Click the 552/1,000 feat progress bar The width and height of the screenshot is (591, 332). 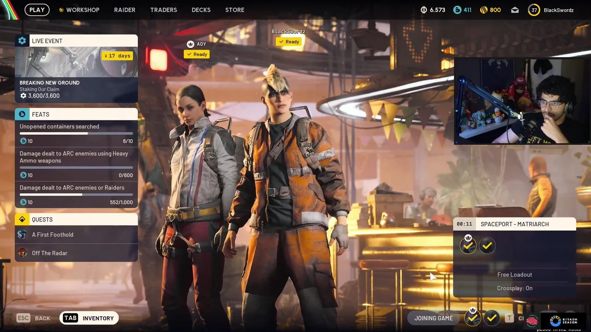tap(76, 195)
